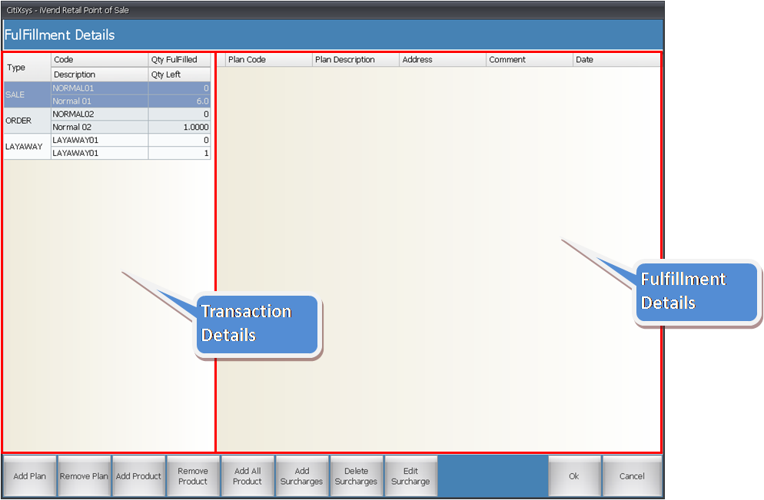Click the Add Plan button
The image size is (764, 500).
(x=30, y=476)
